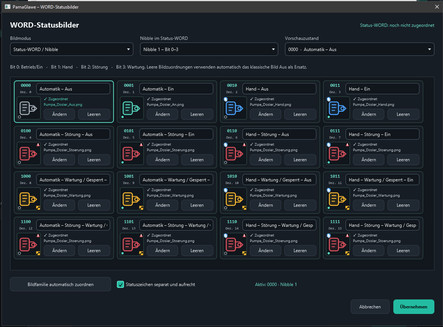Click Leeren for state 1011
Image resolution: width=443 pixels, height=327 pixels.
point(403,205)
